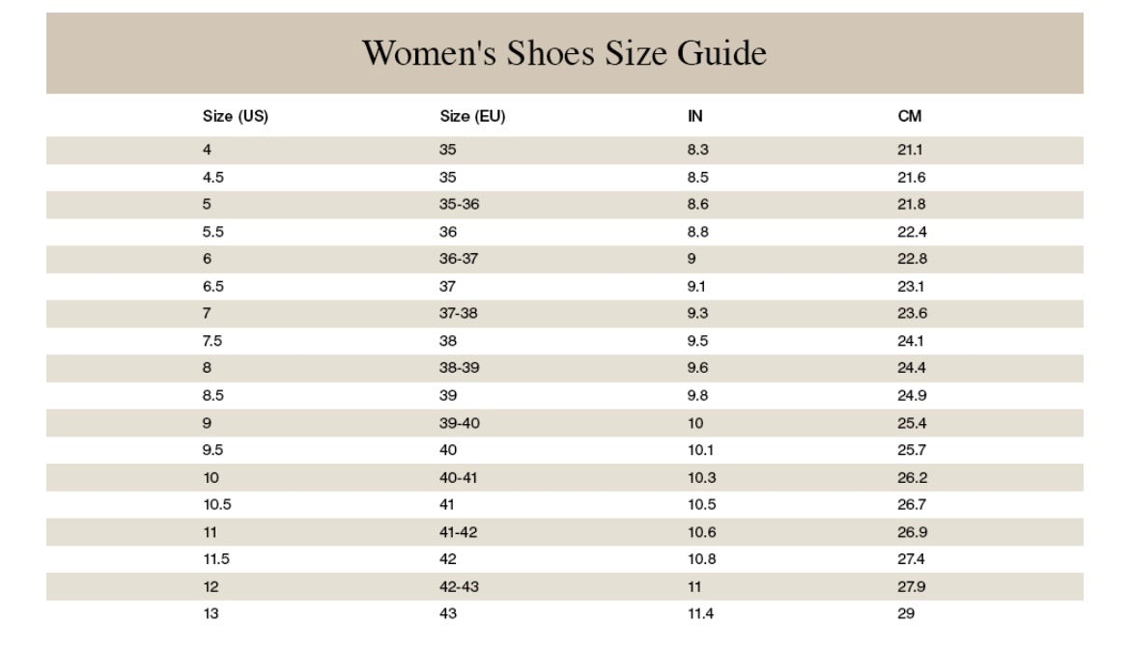
Task: Select the Size (US) column header
Action: 235,117
